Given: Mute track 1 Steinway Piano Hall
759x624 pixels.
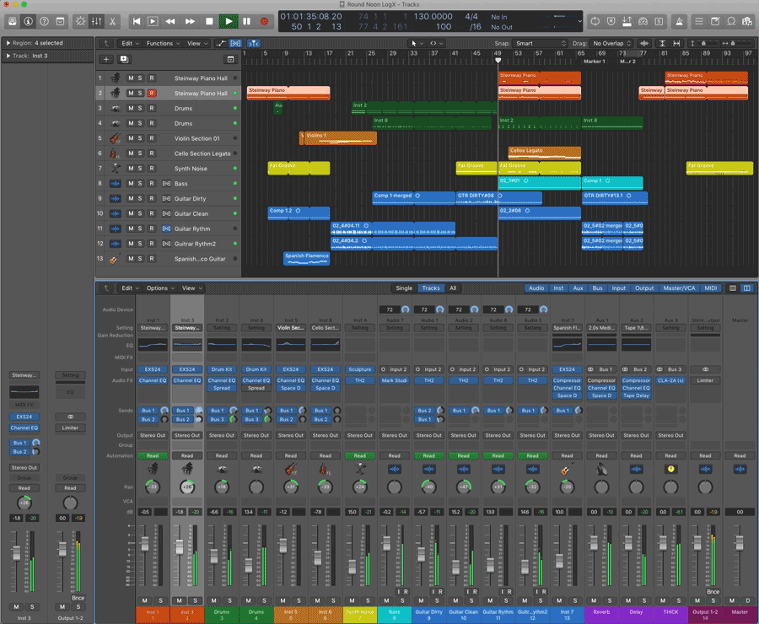Looking at the screenshot, I should click(130, 78).
